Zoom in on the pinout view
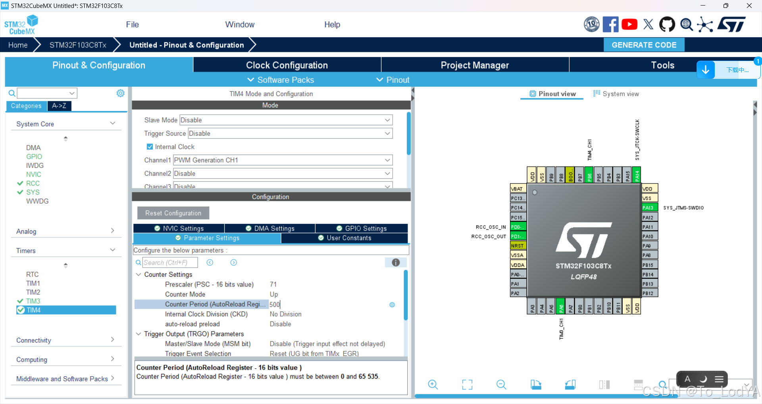Viewport: 762px width, 404px height. (x=433, y=384)
